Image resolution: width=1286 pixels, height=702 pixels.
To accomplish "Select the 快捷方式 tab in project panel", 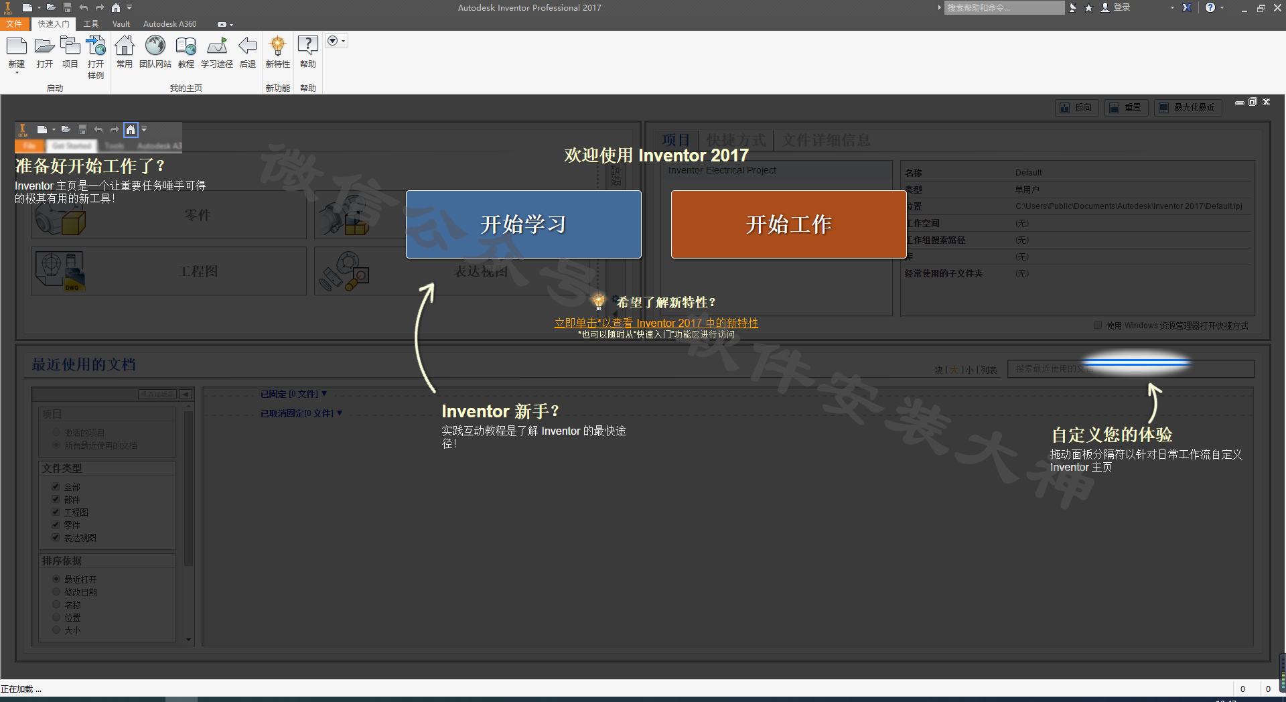I will coord(736,140).
